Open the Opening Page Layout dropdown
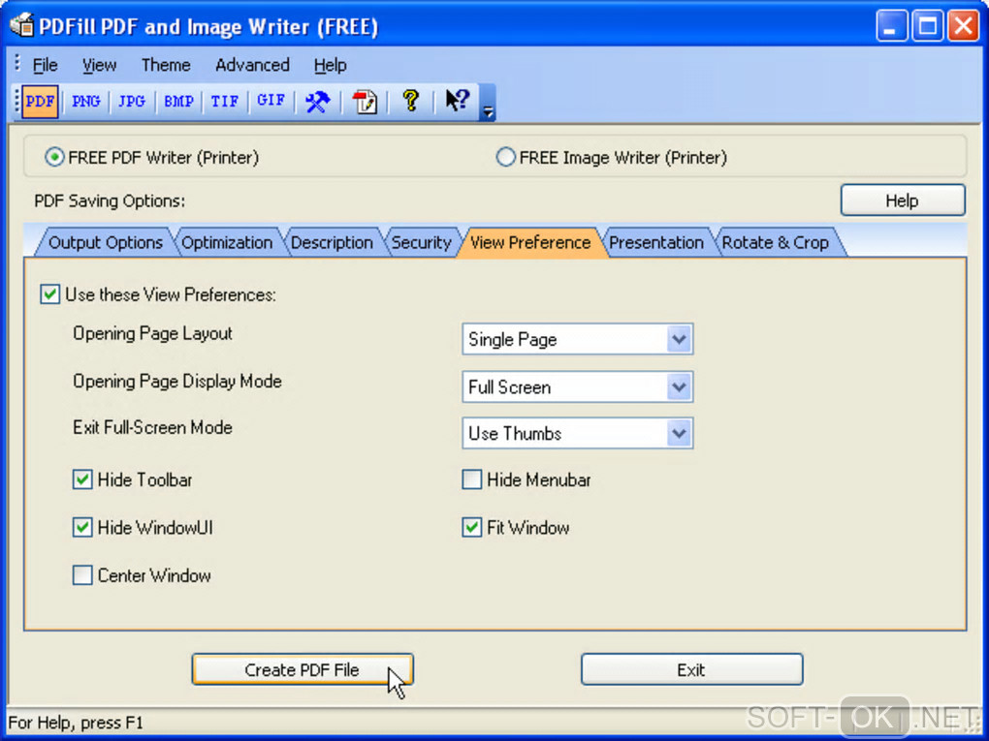Screen dimensions: 989x741 pyautogui.click(x=578, y=340)
